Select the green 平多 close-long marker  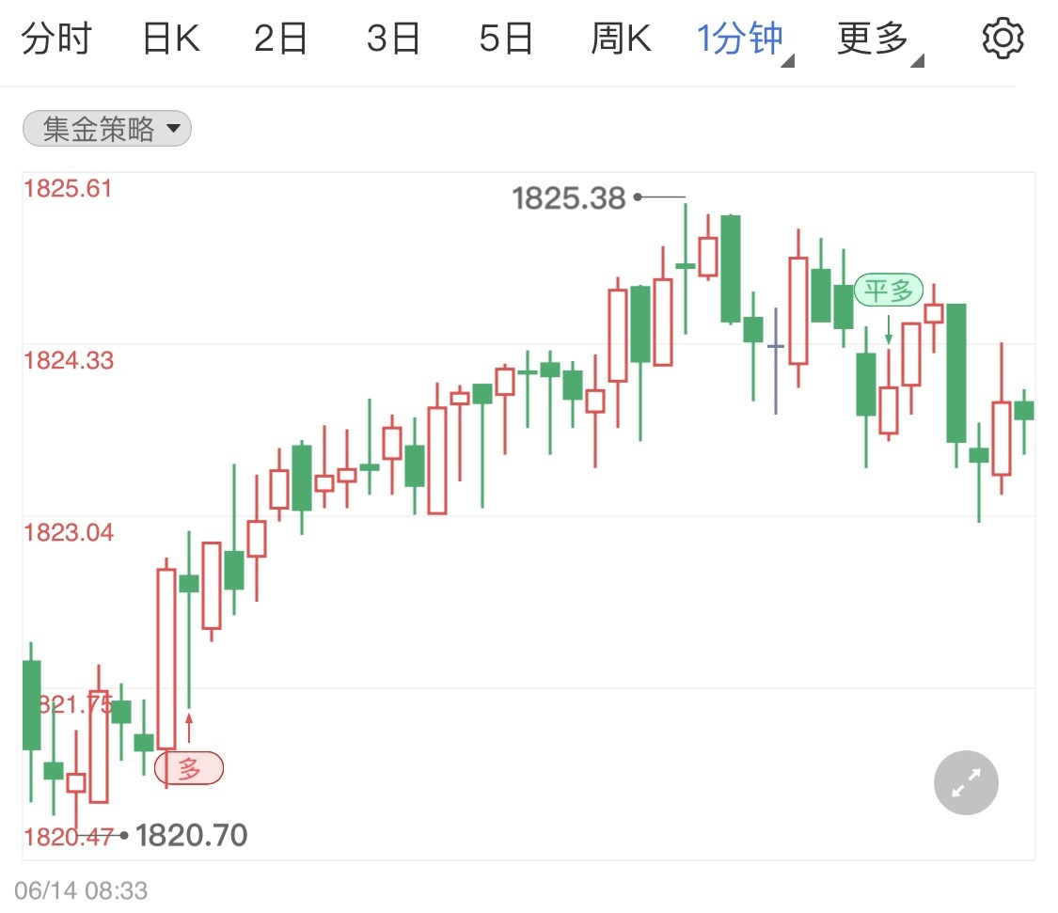point(888,291)
